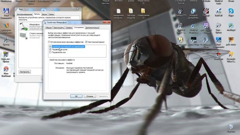The width and height of the screenshot is (240, 135).
Task: Open the 'Связь' tab in Звук window
Action: tap(51, 14)
